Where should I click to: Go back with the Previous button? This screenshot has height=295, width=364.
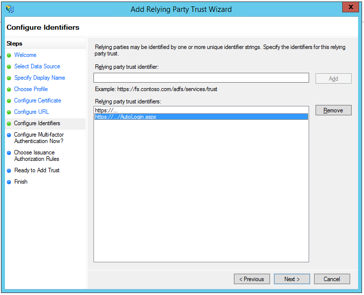pyautogui.click(x=252, y=279)
